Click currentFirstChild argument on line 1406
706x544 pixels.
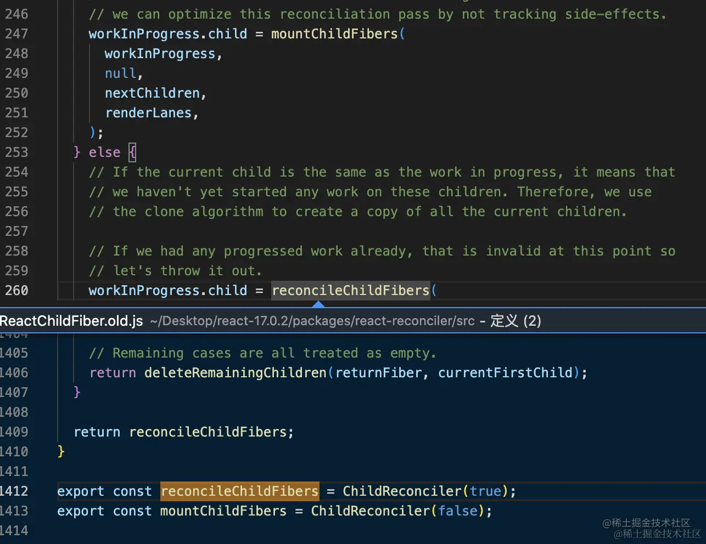tap(505, 373)
